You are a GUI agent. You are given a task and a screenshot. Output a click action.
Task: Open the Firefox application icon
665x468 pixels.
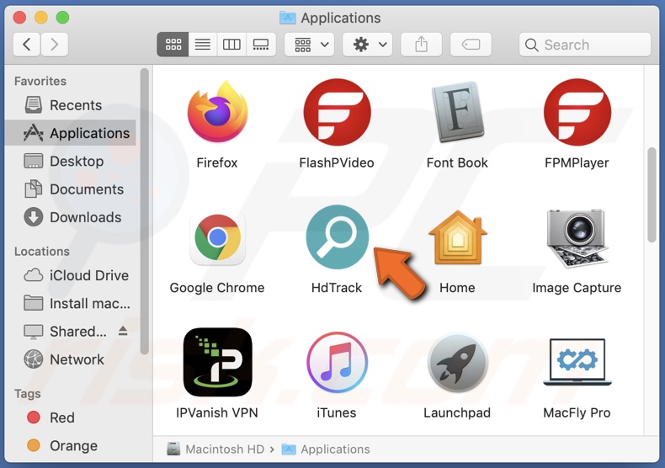point(217,112)
